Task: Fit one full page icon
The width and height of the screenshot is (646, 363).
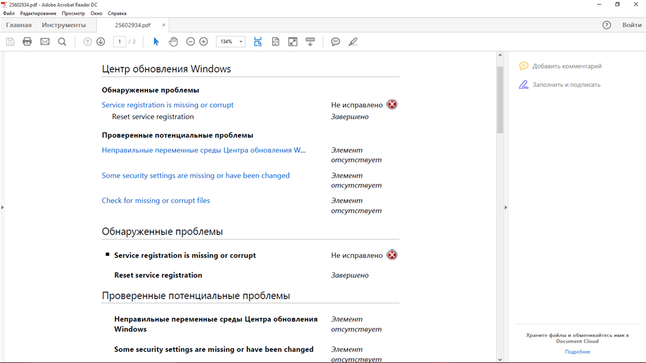Action: (276, 42)
